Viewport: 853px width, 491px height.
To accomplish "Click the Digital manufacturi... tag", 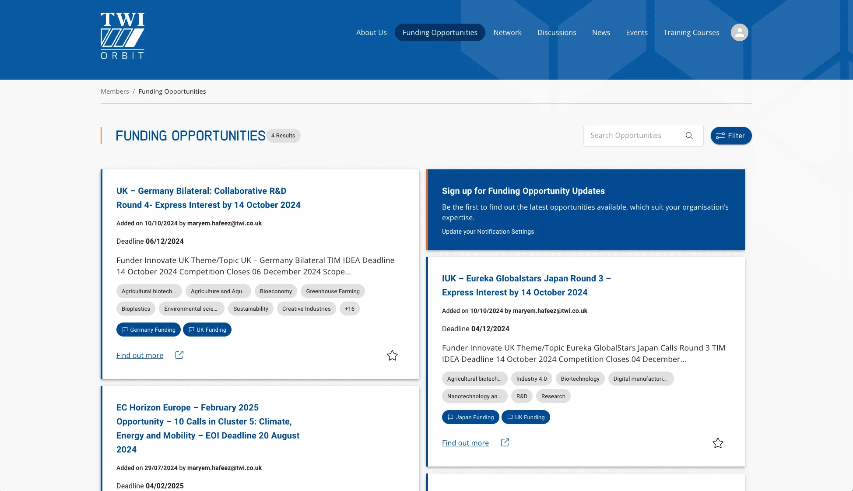I will tap(641, 379).
